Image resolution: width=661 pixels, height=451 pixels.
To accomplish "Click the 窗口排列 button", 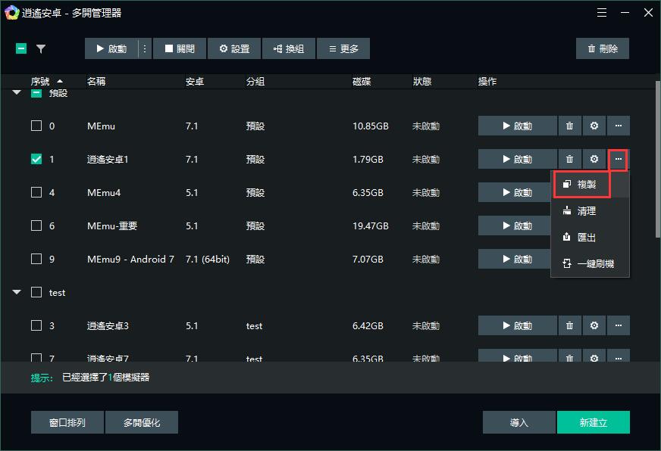I will (67, 423).
